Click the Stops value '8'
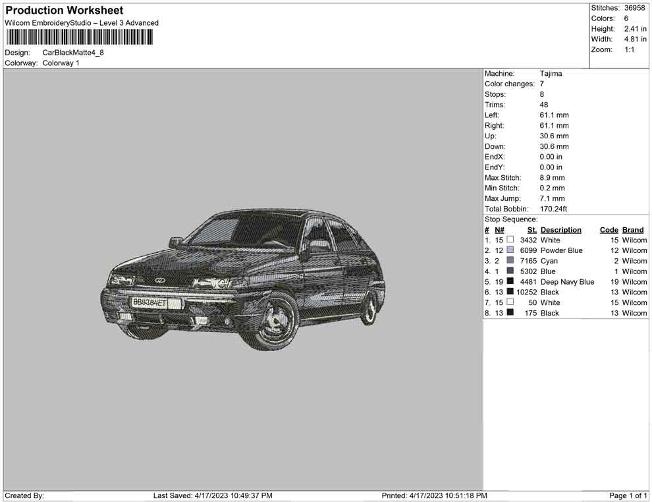Screen dimensions: 652x502 (x=542, y=94)
